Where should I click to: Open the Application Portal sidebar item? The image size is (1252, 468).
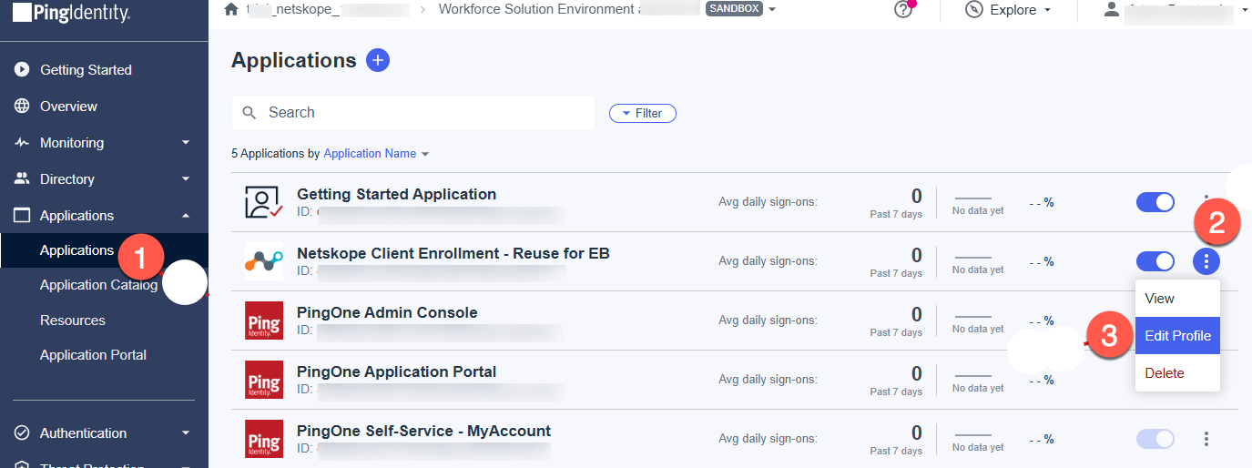coord(93,355)
